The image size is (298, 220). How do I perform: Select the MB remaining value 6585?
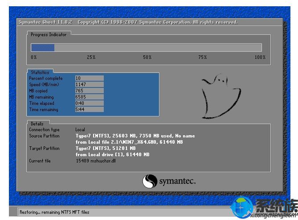click(x=90, y=97)
